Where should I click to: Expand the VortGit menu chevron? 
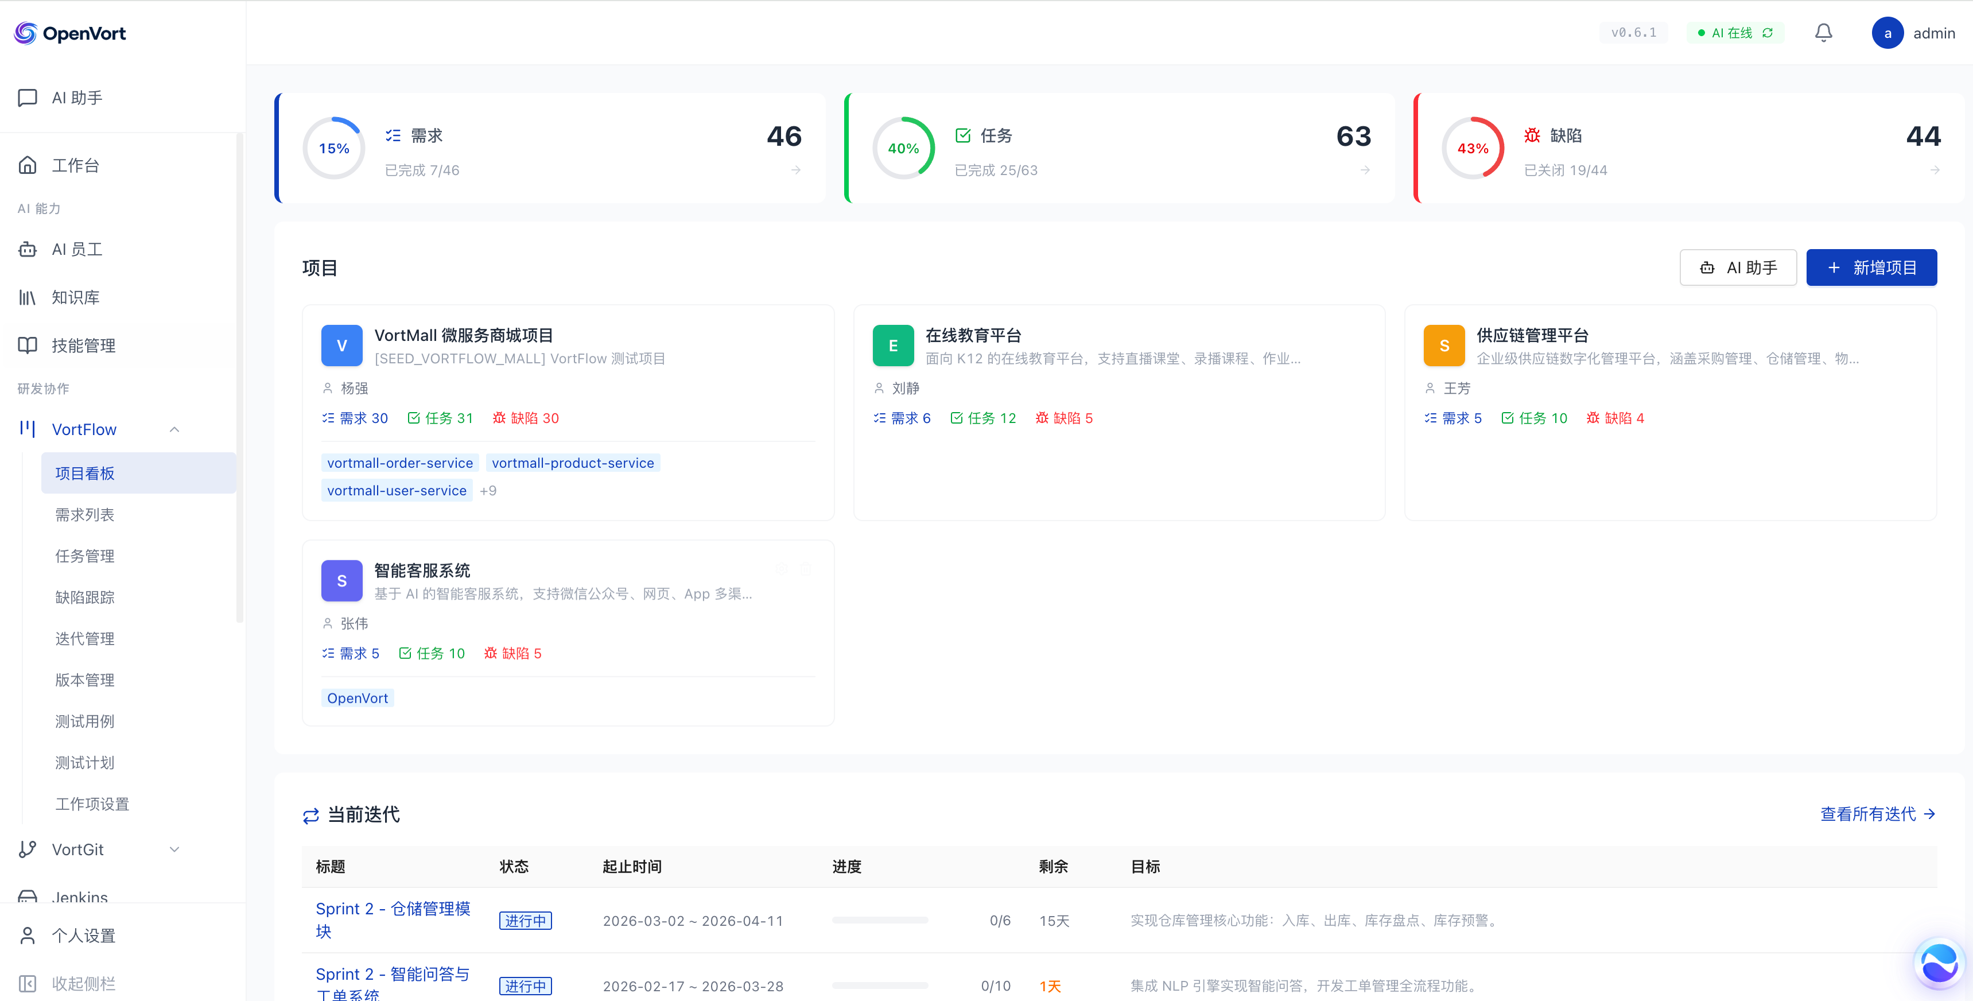(x=174, y=849)
